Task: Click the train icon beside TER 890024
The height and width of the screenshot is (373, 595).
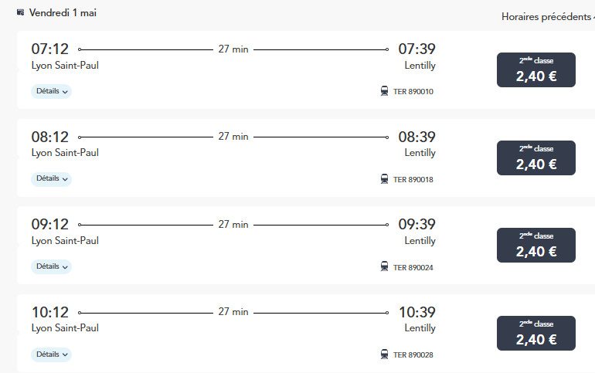Action: coord(384,266)
